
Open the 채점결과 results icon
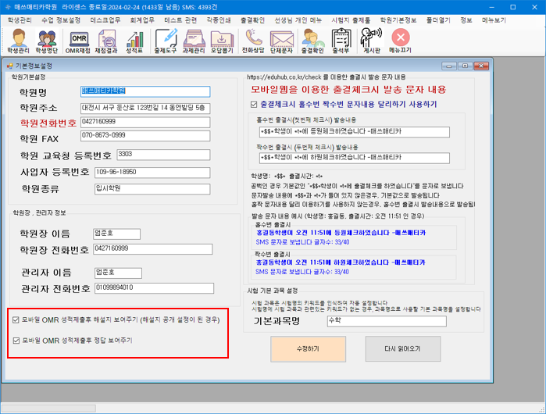coord(106,41)
